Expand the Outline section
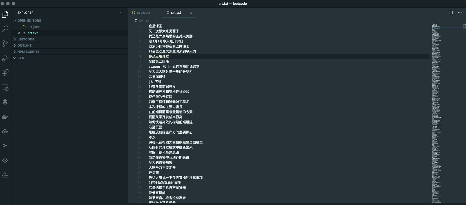The height and width of the screenshot is (205, 466). (24, 45)
